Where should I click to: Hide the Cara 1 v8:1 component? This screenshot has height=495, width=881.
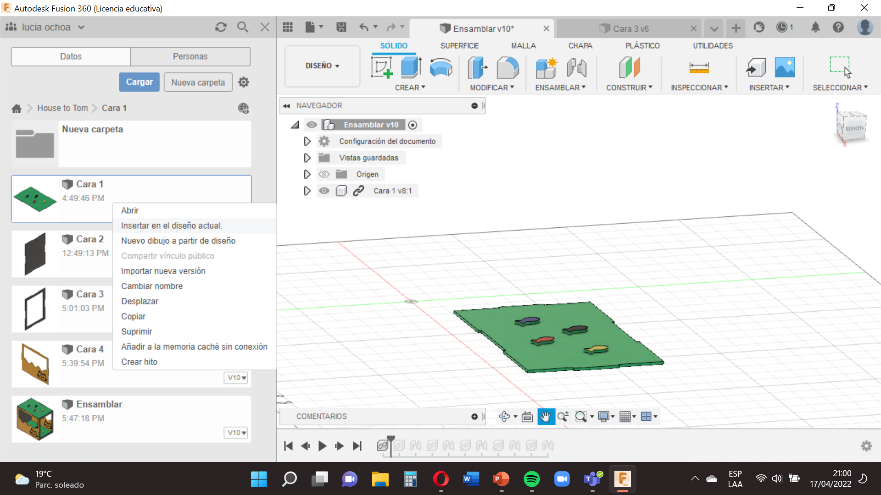324,191
